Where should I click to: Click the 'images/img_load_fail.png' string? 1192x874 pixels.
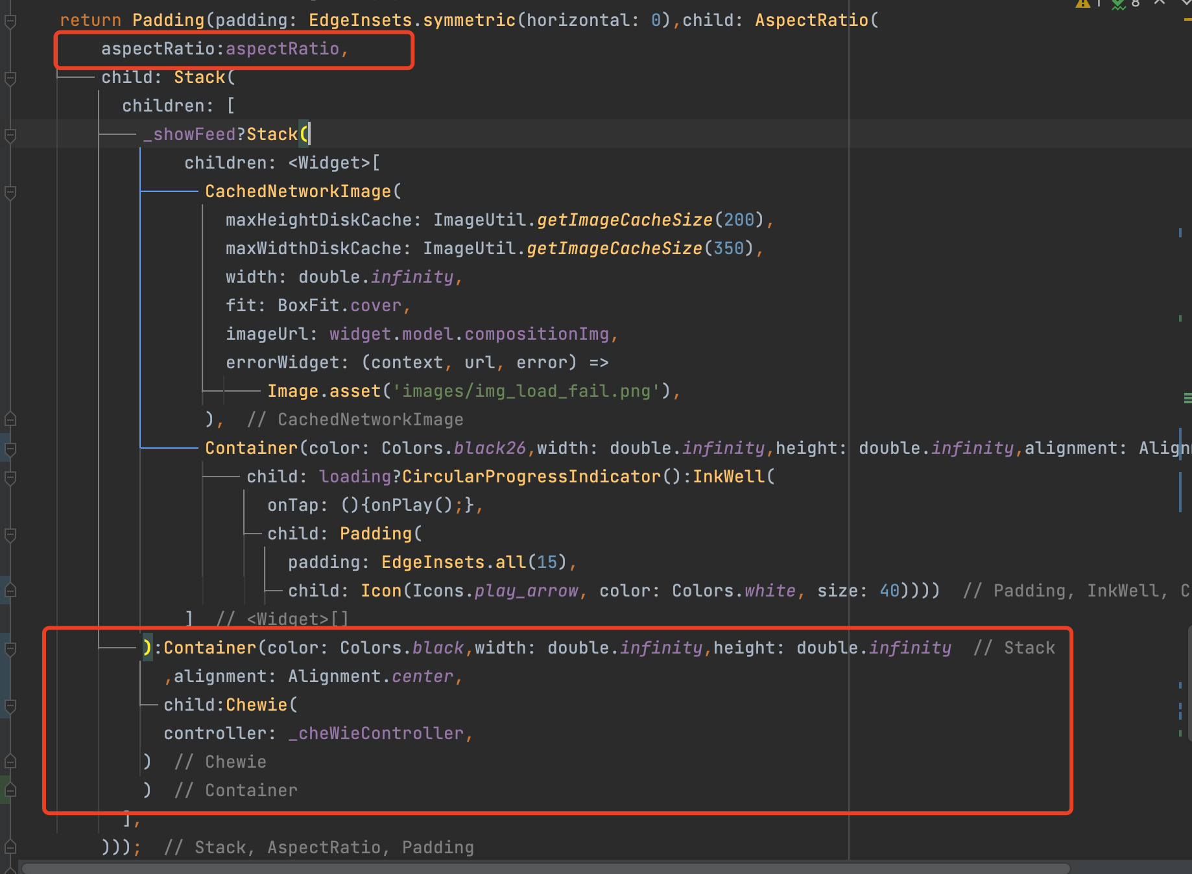[526, 392]
